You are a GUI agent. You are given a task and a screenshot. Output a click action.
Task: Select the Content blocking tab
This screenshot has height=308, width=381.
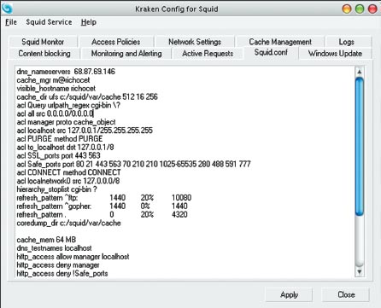coord(44,54)
